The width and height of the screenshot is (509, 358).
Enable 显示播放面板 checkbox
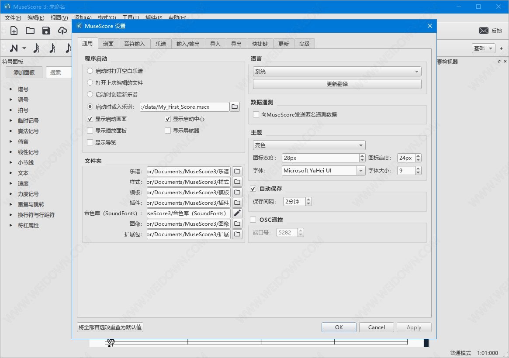90,131
